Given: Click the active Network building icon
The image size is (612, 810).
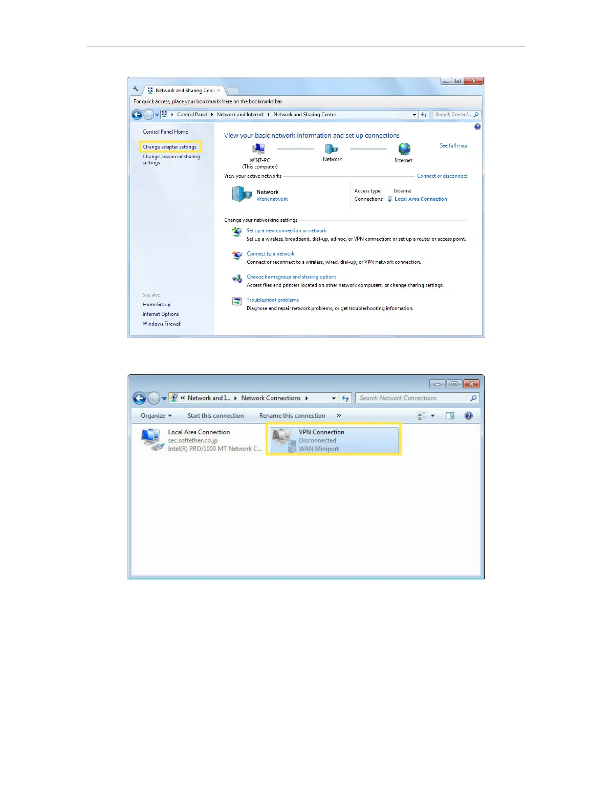Looking at the screenshot, I should tap(242, 194).
